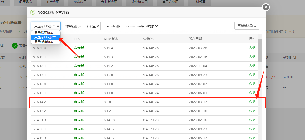Click NPM version cell 8.19.4
The width and height of the screenshot is (305, 140).
pos(108,48)
